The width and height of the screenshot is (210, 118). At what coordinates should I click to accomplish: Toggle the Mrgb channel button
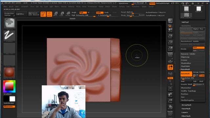click(73, 12)
